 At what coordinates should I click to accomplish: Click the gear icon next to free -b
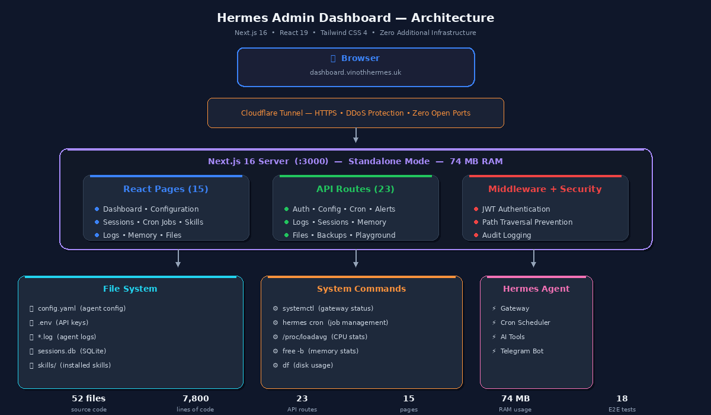pyautogui.click(x=276, y=351)
